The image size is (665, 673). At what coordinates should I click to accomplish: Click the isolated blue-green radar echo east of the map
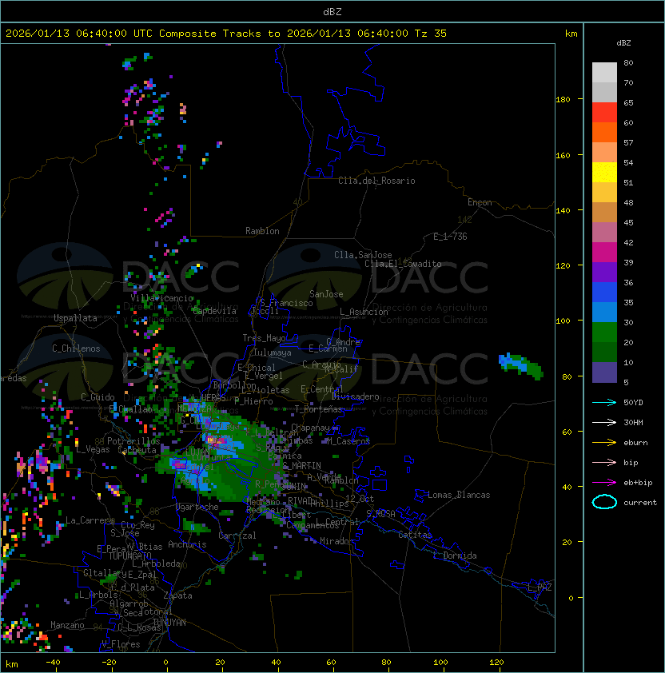(x=520, y=366)
